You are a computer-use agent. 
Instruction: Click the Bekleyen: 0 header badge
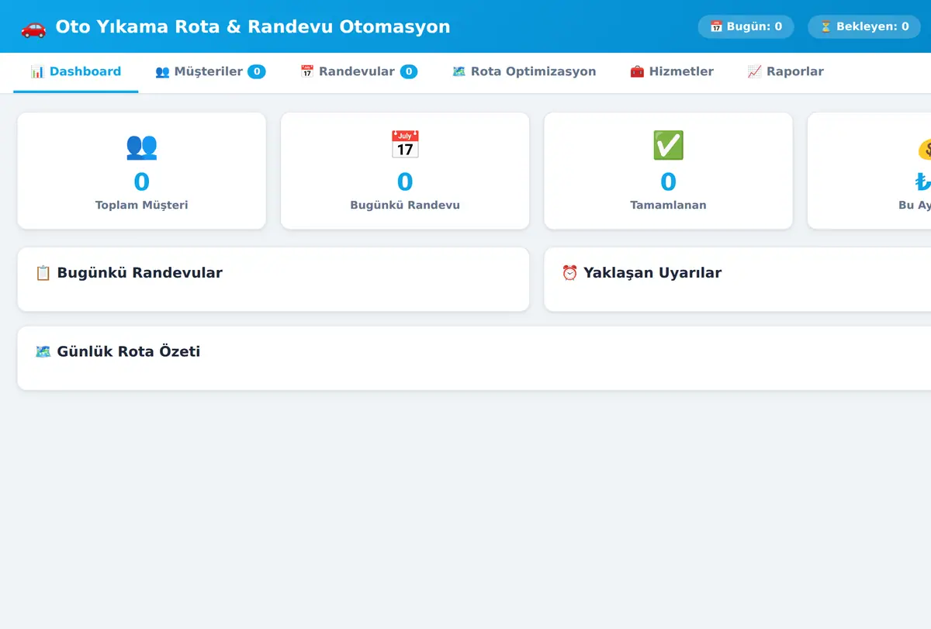[864, 26]
